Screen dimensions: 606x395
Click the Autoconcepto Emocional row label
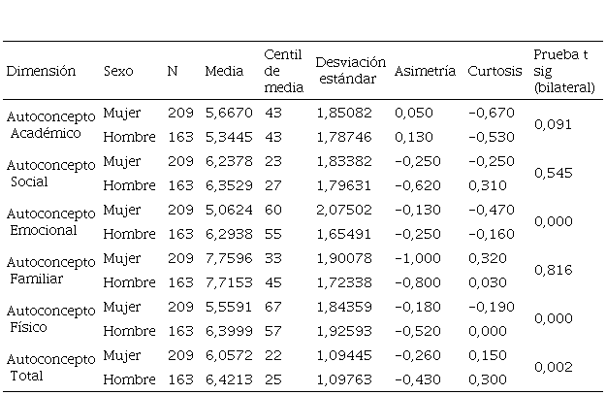click(50, 221)
